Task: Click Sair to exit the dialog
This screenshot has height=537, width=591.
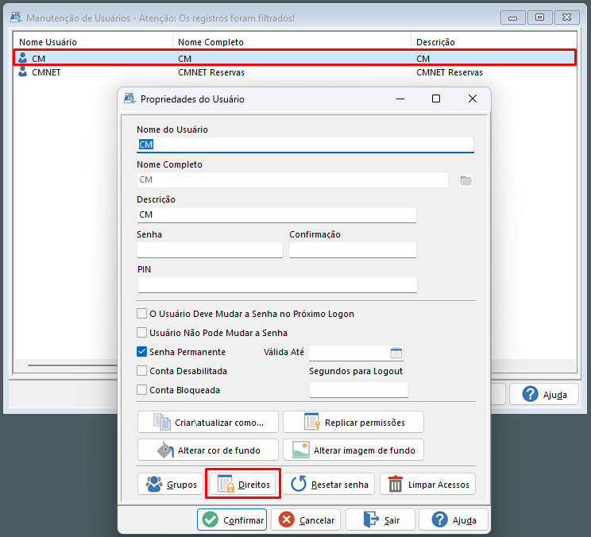Action: tap(380, 520)
